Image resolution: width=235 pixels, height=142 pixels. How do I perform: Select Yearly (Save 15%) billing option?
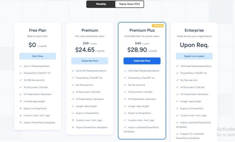click(129, 4)
